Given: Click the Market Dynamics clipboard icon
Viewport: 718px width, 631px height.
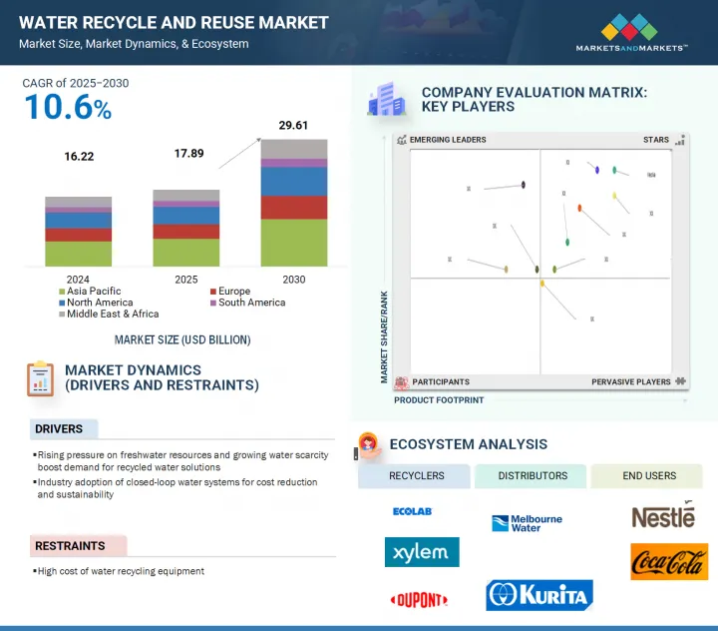Looking at the screenshot, I should [x=40, y=378].
